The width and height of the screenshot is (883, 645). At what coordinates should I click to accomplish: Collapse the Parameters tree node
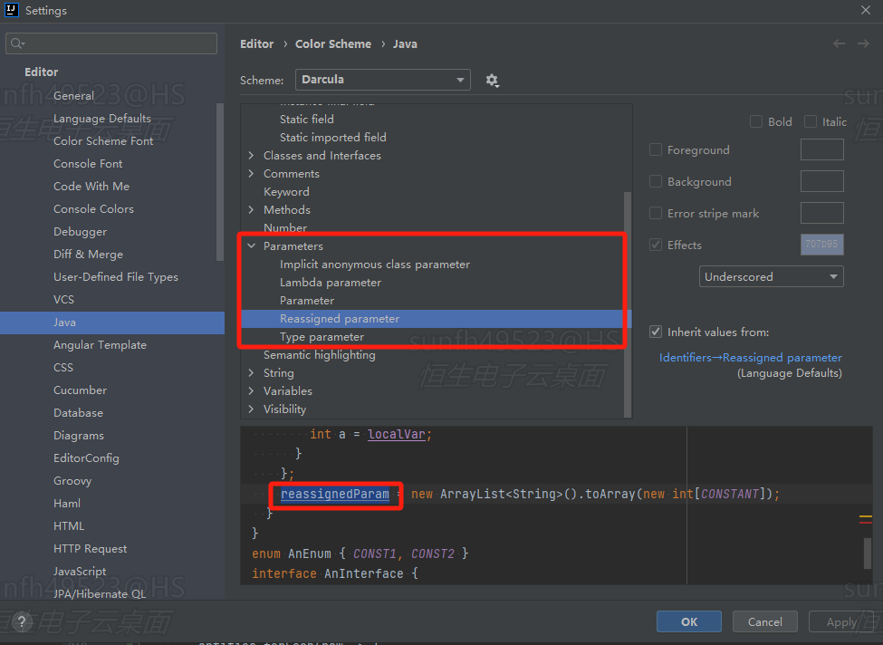click(x=251, y=246)
